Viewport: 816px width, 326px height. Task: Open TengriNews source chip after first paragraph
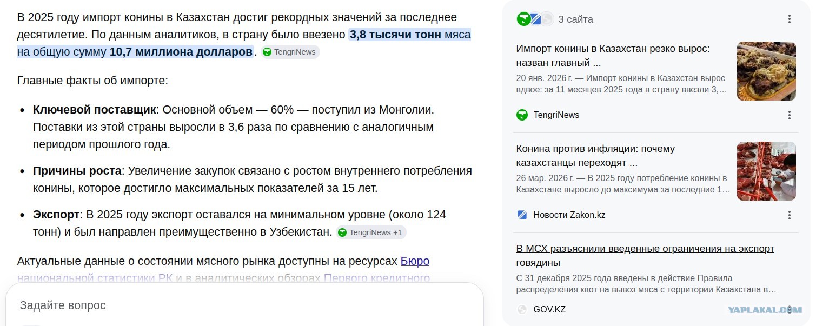tap(290, 52)
